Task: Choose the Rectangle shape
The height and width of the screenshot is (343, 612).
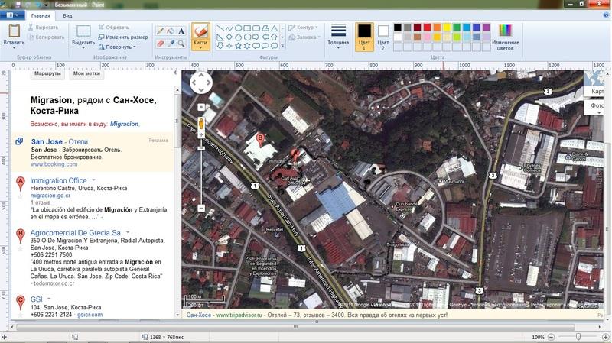Action: coord(247,28)
